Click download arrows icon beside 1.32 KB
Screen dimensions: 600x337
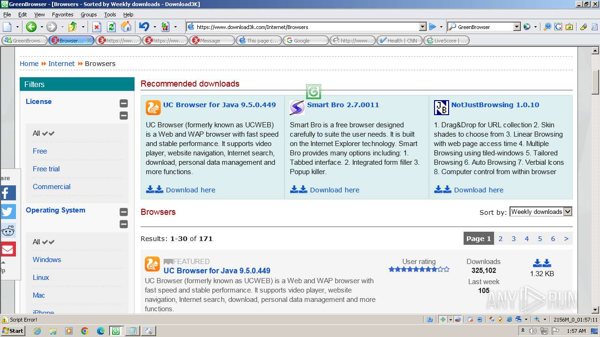click(542, 263)
